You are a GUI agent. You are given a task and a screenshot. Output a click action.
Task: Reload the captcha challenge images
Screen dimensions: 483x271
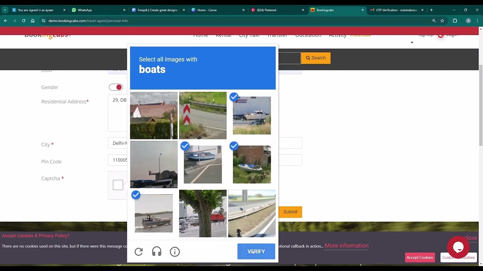point(138,251)
